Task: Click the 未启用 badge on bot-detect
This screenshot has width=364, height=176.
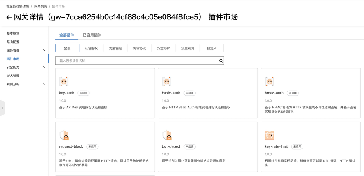Action: click(190, 147)
